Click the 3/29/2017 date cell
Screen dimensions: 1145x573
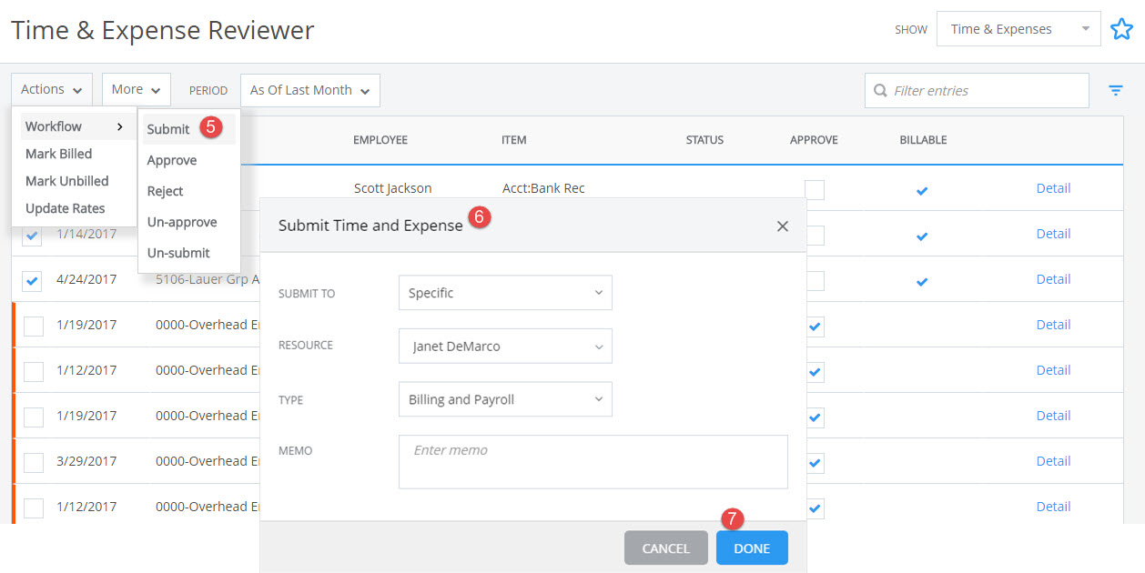click(x=86, y=461)
